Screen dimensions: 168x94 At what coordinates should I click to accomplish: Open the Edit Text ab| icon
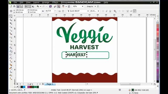click(x=131, y=11)
